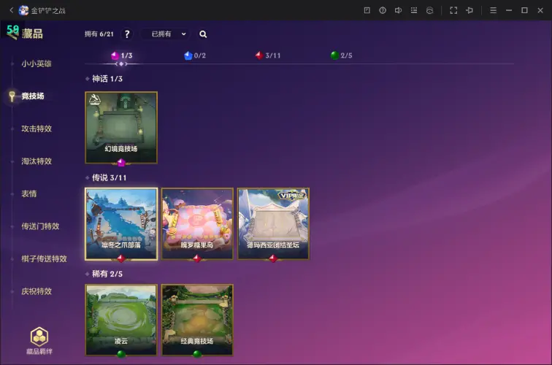Select 德玛西亚团结圣坛 arena card
Viewport: 552px width, 365px height.
[x=274, y=224]
